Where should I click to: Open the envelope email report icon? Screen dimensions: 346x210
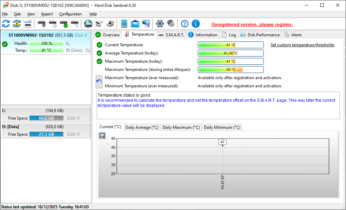tap(135, 24)
